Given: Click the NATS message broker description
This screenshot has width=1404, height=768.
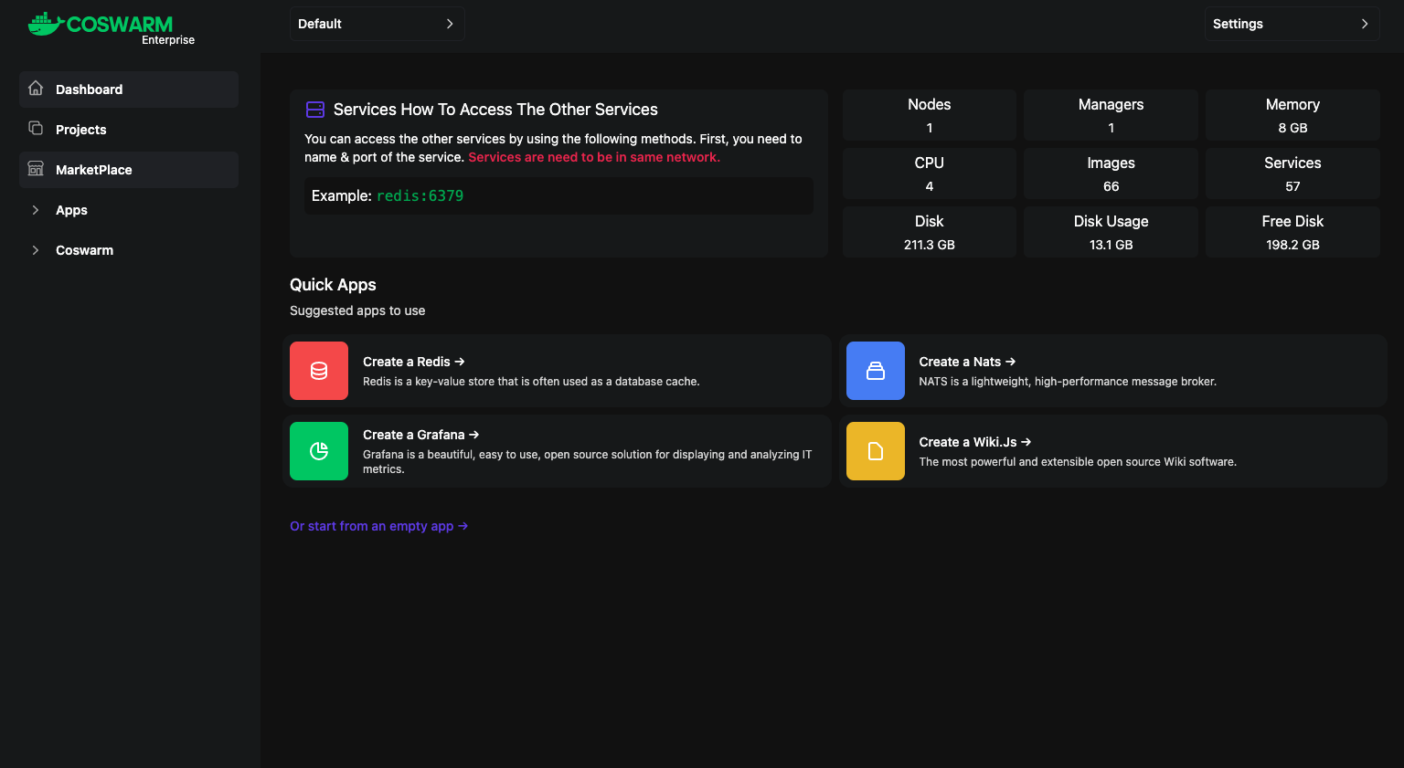Looking at the screenshot, I should 1068,382.
